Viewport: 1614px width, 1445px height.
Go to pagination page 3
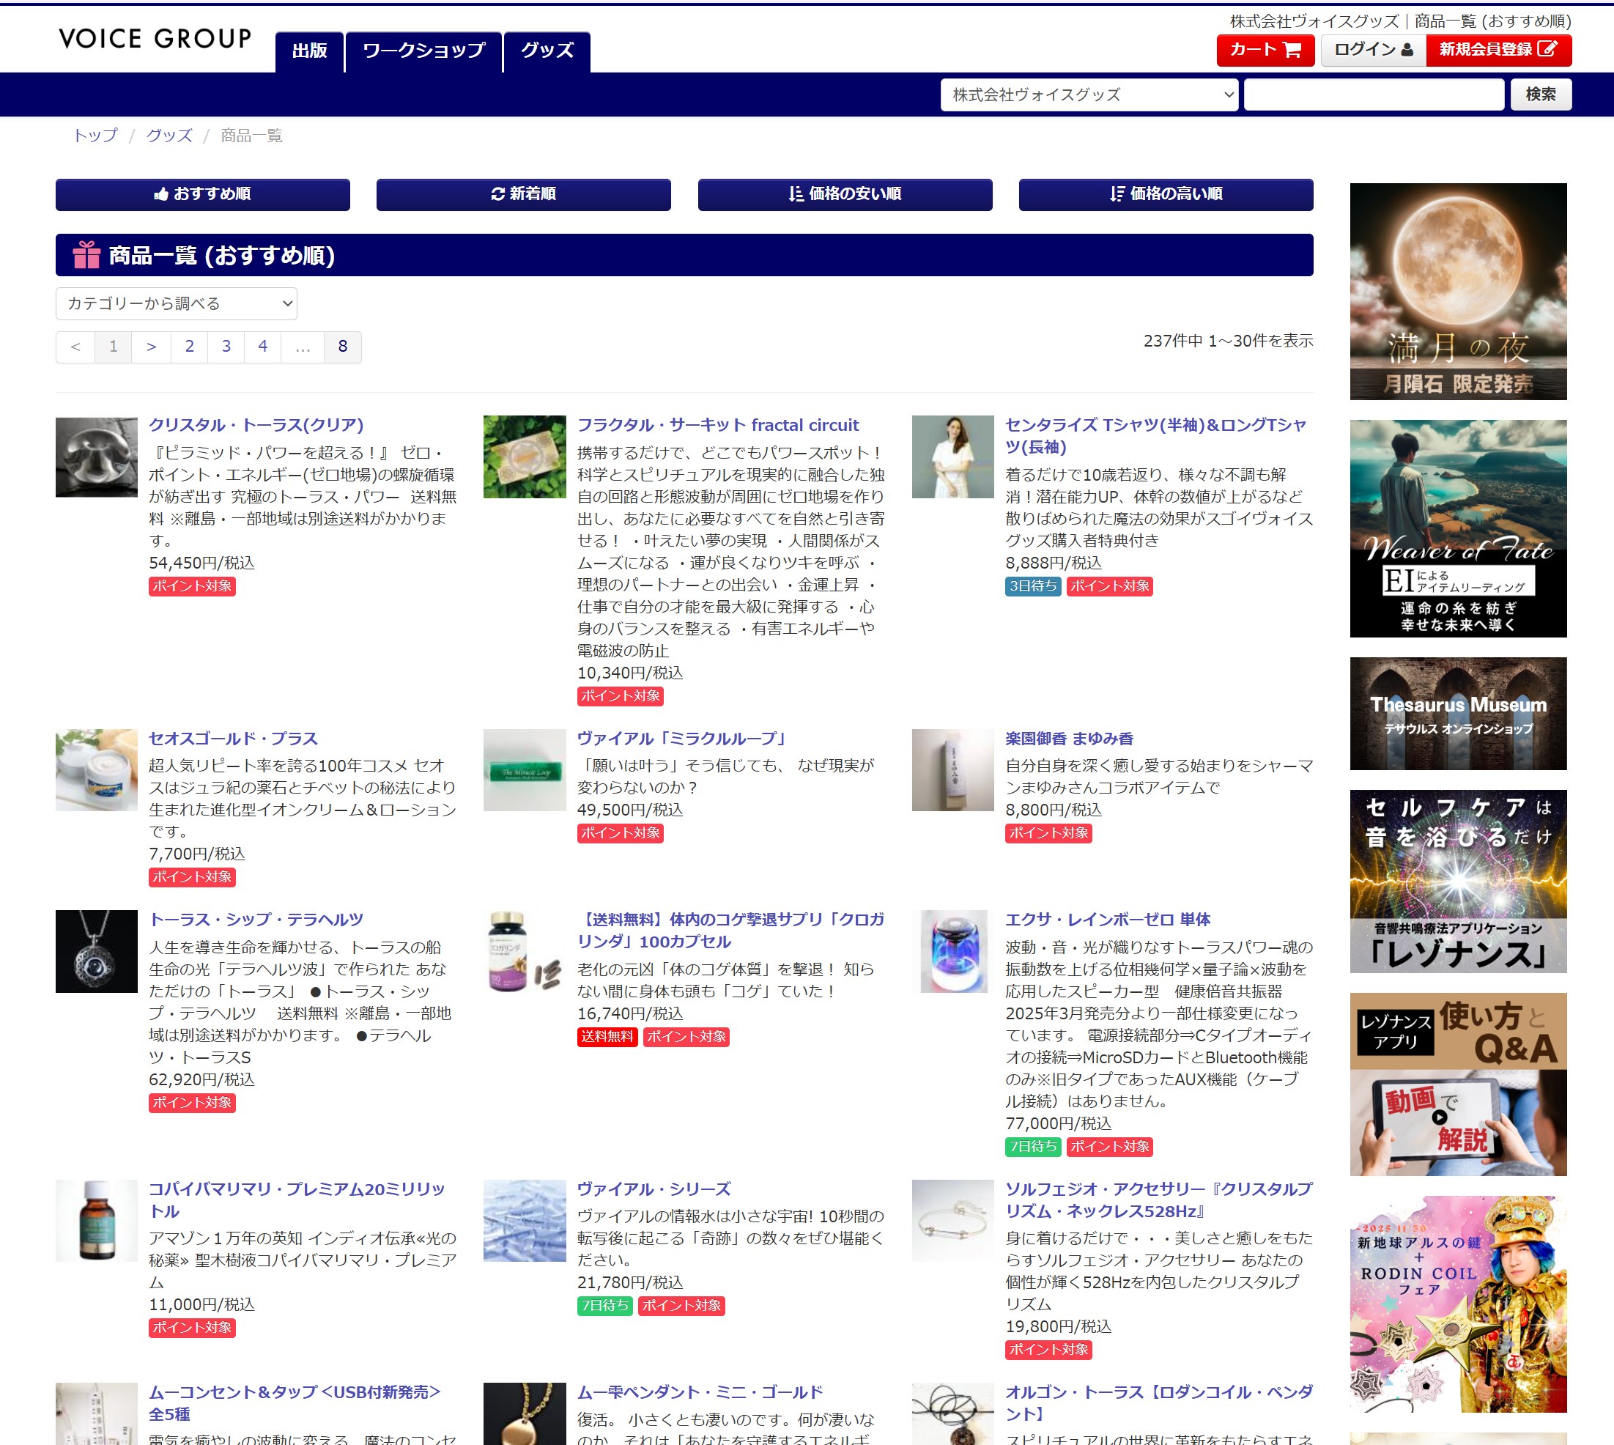click(226, 347)
